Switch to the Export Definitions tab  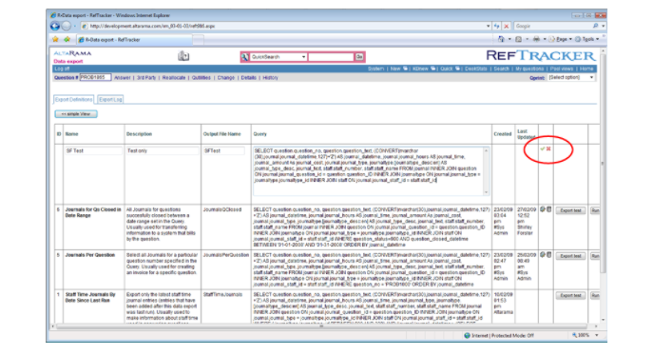coord(74,100)
